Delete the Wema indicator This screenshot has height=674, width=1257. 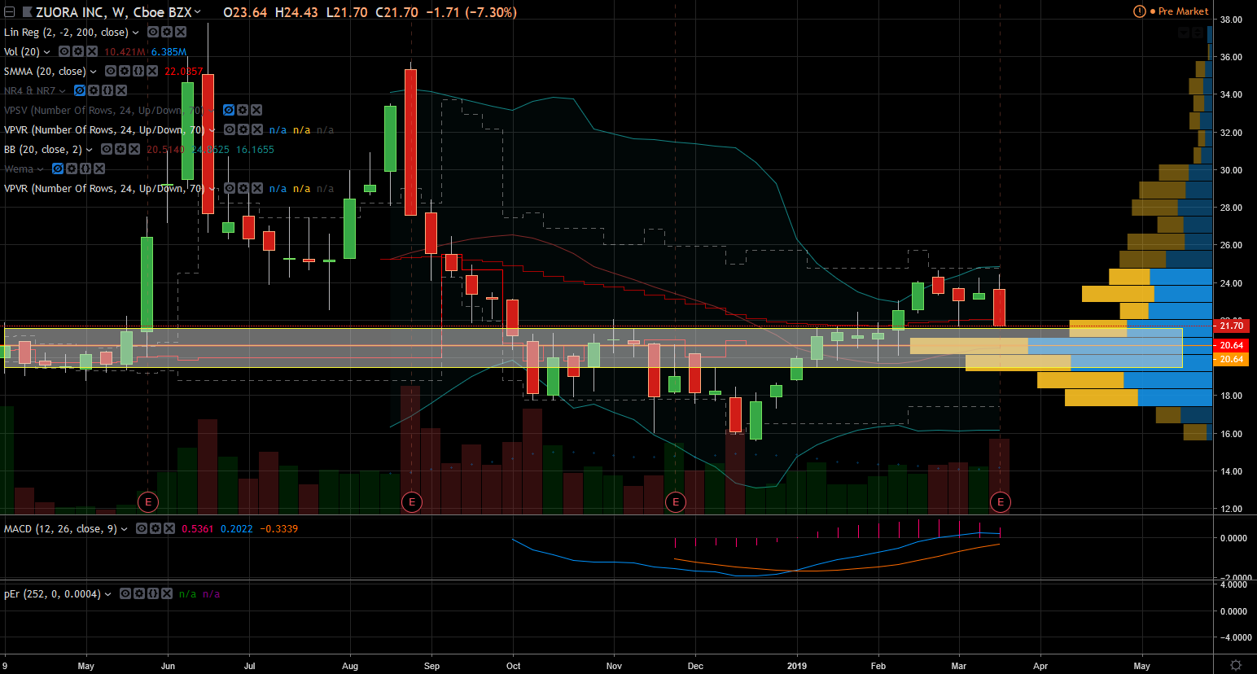(x=99, y=169)
